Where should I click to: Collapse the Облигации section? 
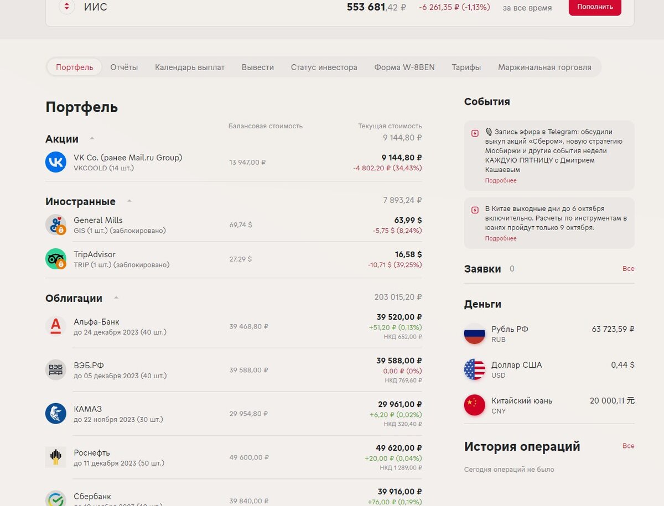(116, 298)
